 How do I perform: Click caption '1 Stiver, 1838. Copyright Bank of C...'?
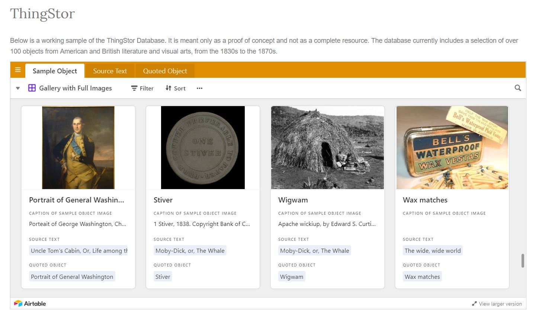coord(202,224)
